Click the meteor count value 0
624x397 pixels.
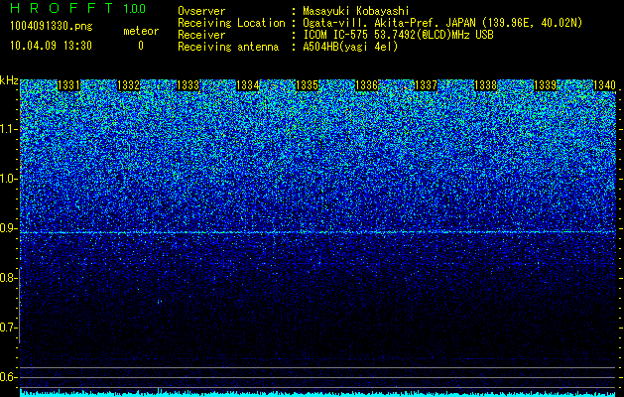pyautogui.click(x=141, y=46)
